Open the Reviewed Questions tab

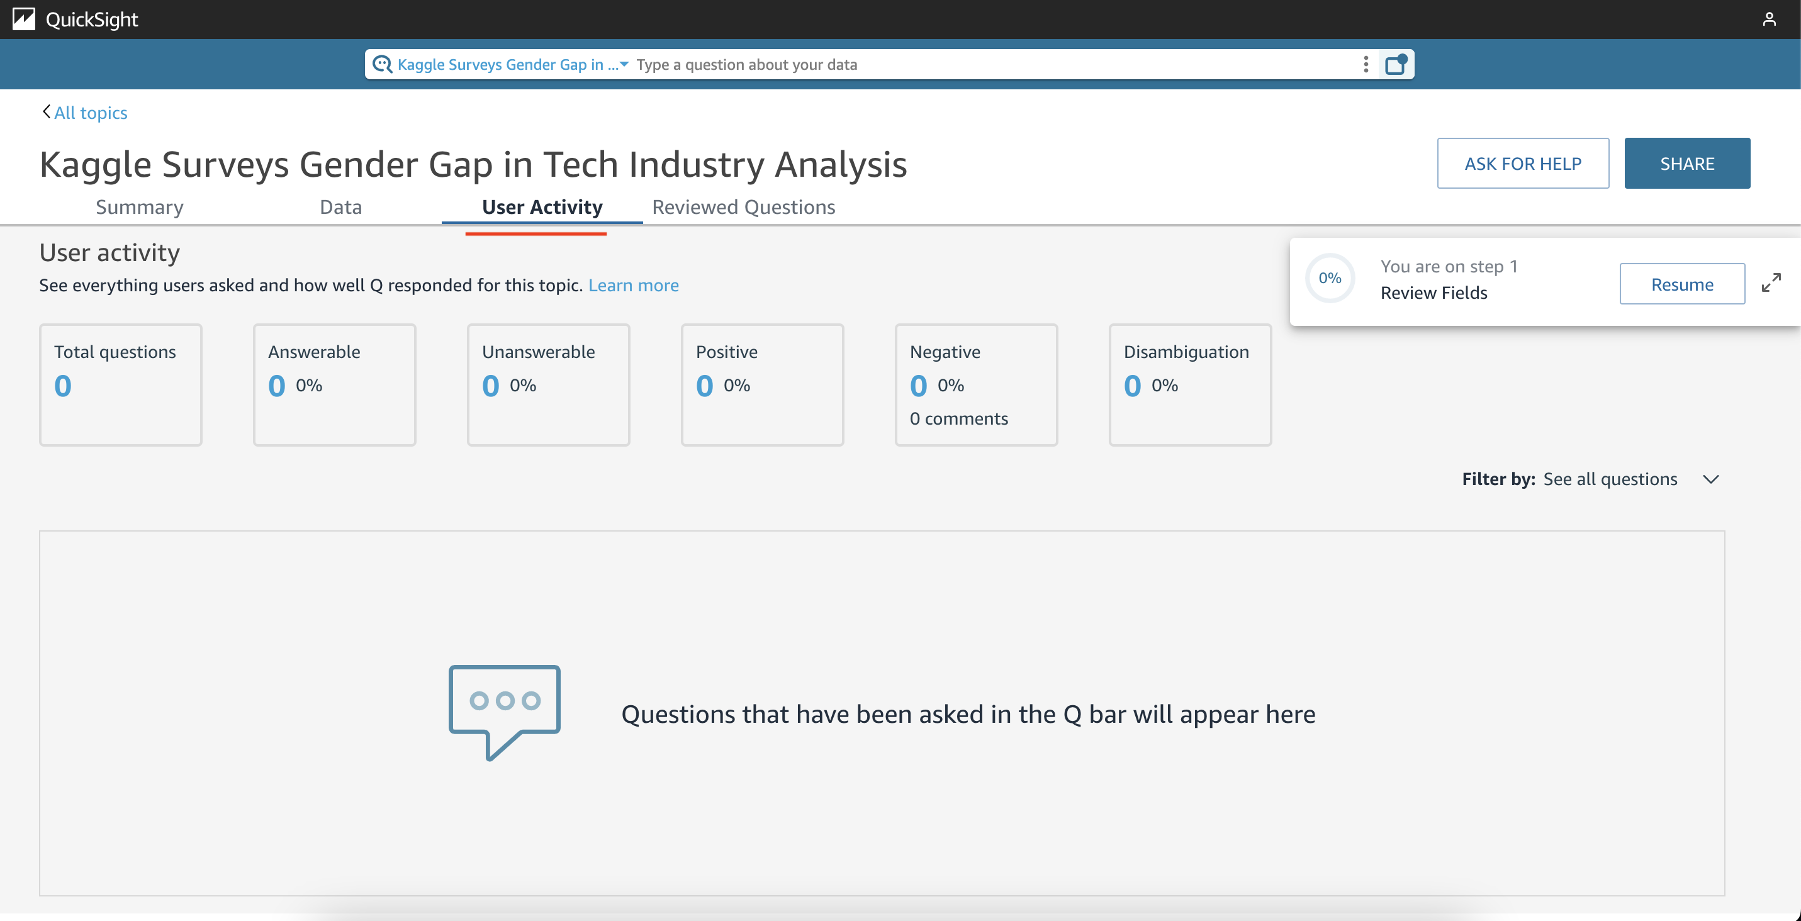coord(743,207)
